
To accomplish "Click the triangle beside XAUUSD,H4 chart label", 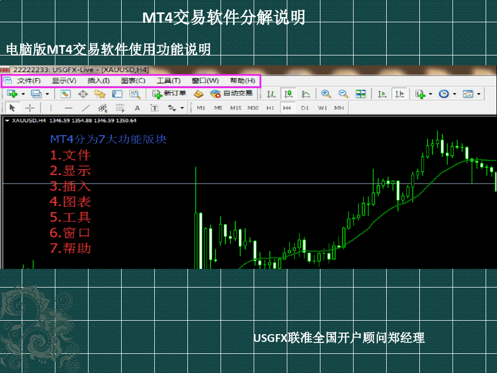I will click(x=7, y=121).
